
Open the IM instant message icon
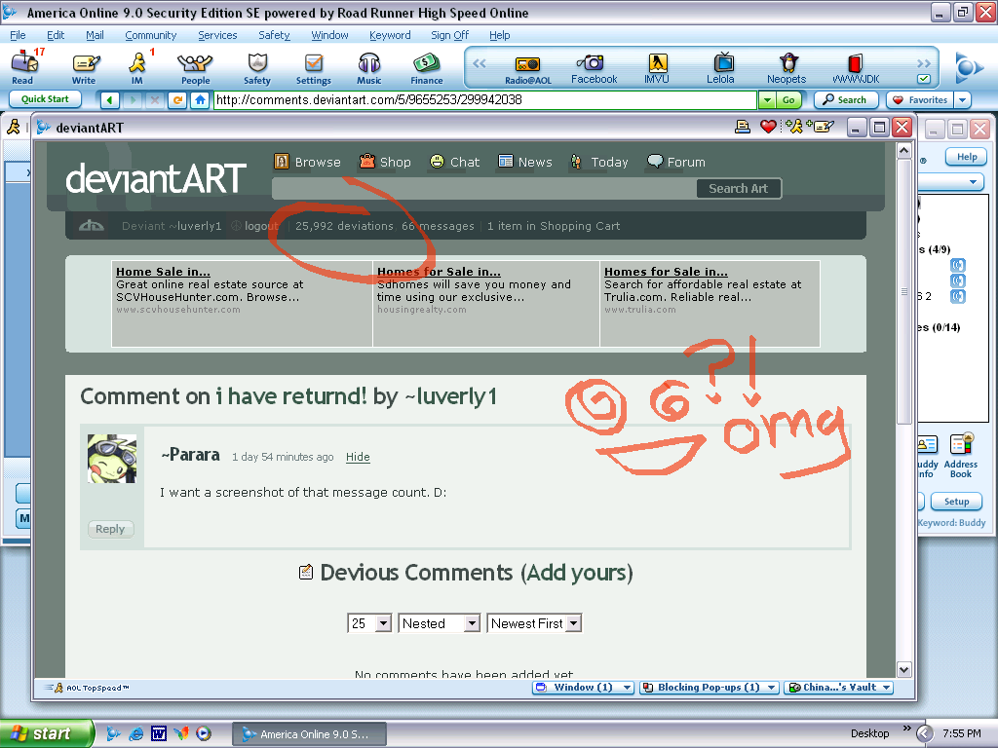click(137, 67)
